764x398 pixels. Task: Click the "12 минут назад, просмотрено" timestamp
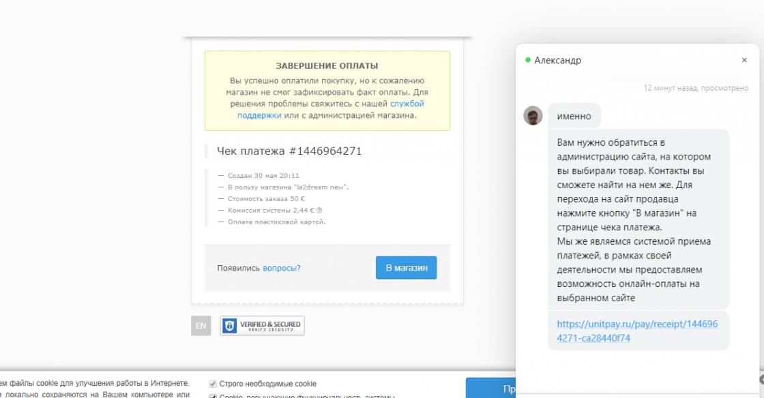point(695,88)
